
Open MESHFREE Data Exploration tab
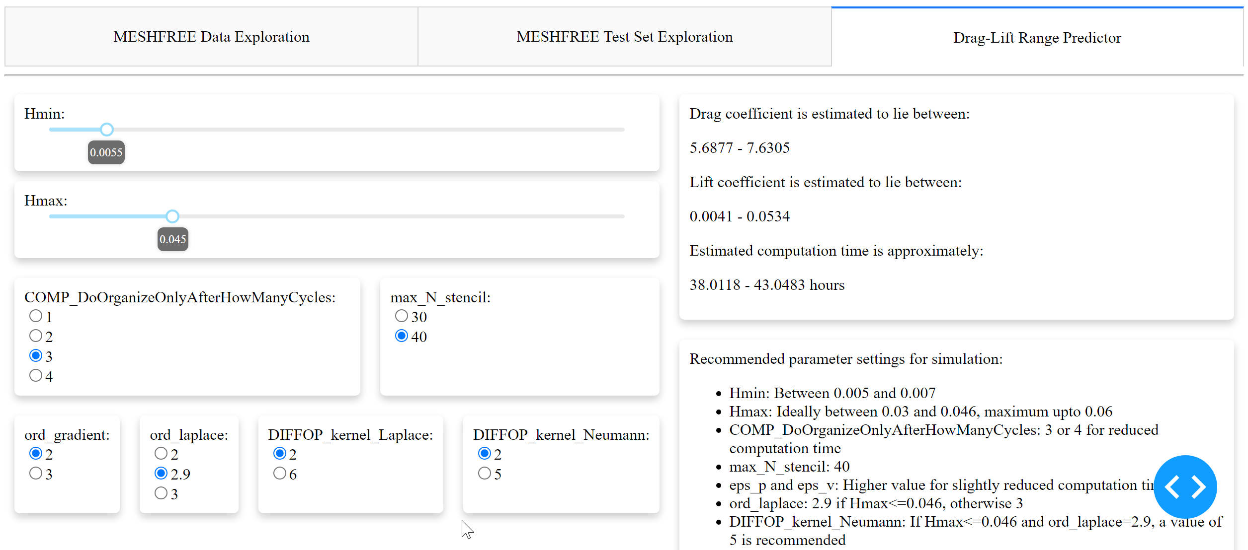211,37
